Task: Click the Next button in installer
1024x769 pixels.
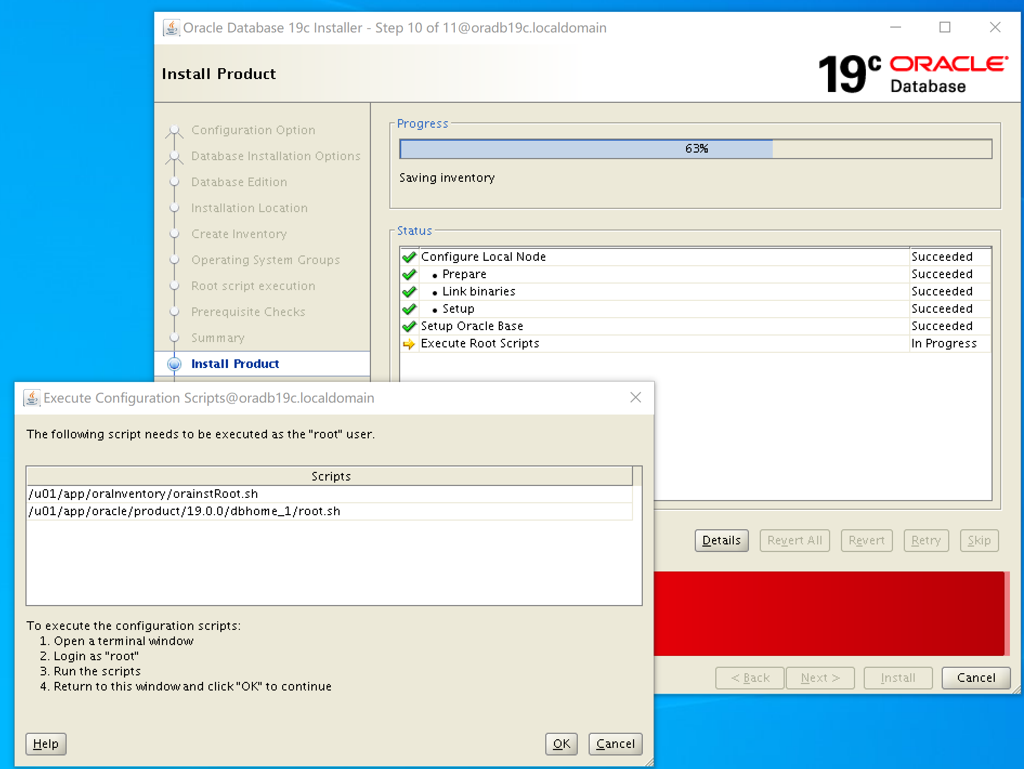Action: pyautogui.click(x=820, y=678)
